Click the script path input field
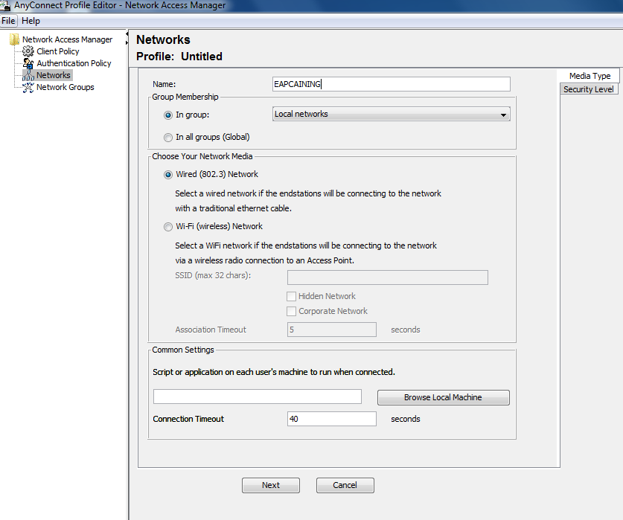Screen dimensions: 623x520 pyautogui.click(x=258, y=397)
